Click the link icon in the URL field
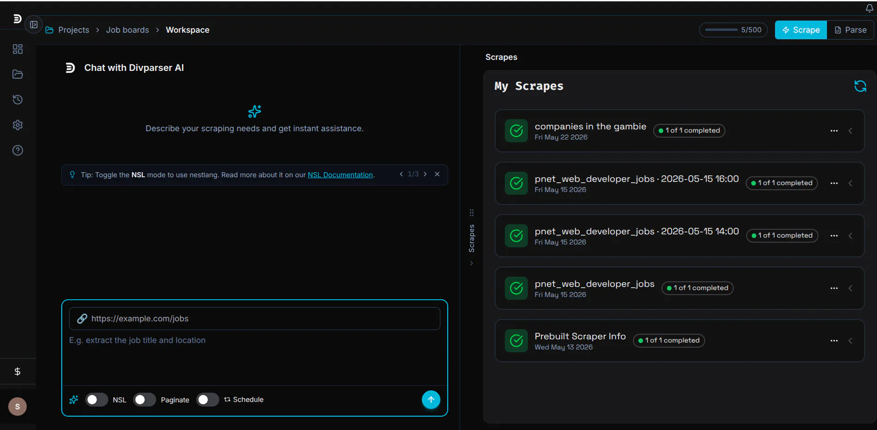This screenshot has height=430, width=877. pos(82,319)
